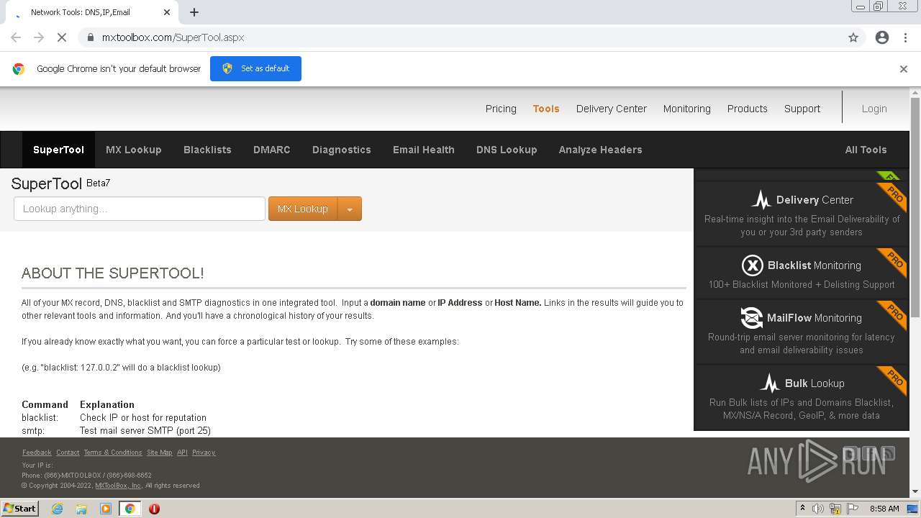921x518 pixels.
Task: Select the Chrome taskbar icon
Action: [x=130, y=509]
